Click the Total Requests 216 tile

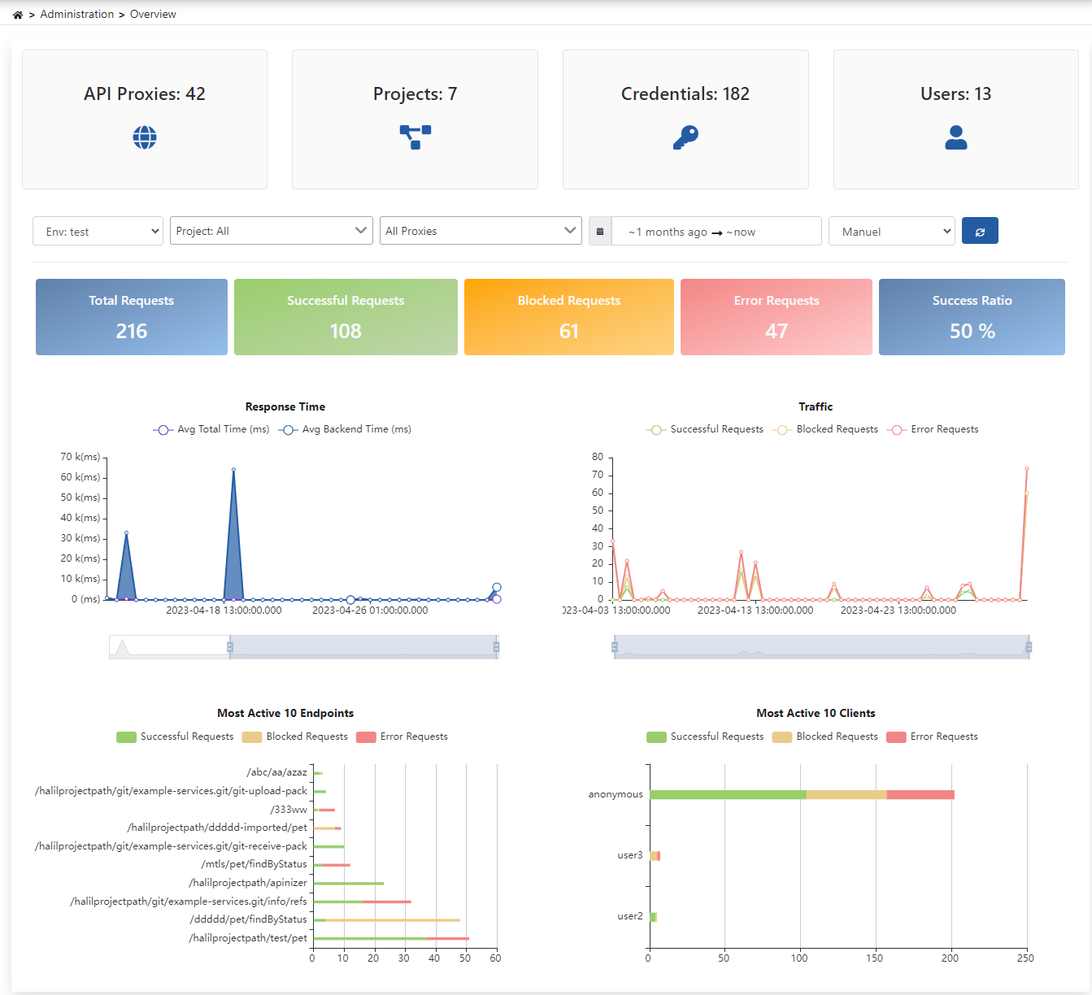[132, 317]
